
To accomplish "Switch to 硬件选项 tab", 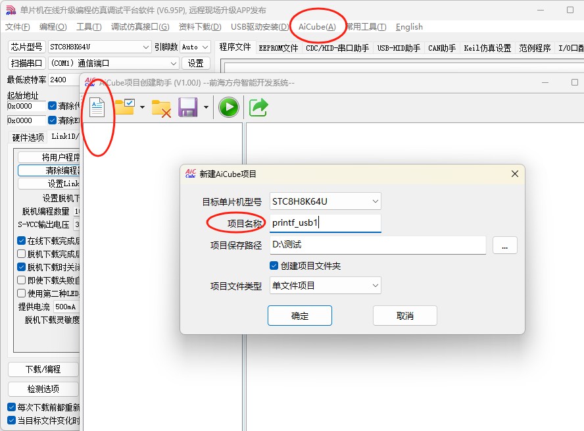I will click(28, 138).
